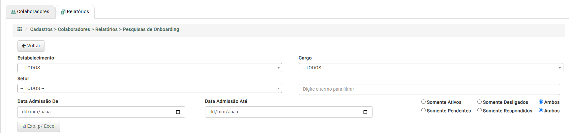Open the Cargo dropdown list
This screenshot has width=569, height=133.
431,68
